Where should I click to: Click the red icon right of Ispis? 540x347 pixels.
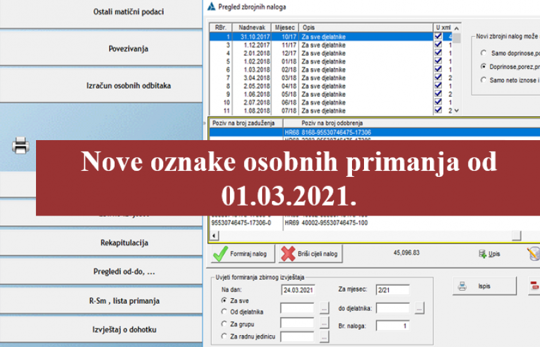tap(534, 286)
